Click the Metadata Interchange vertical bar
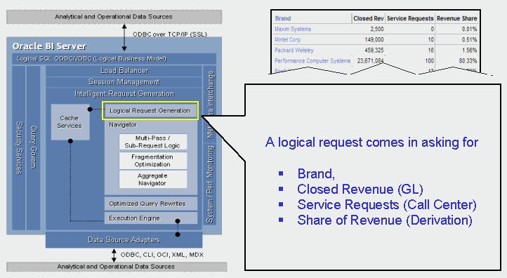This screenshot has width=507, height=278. tap(210, 104)
